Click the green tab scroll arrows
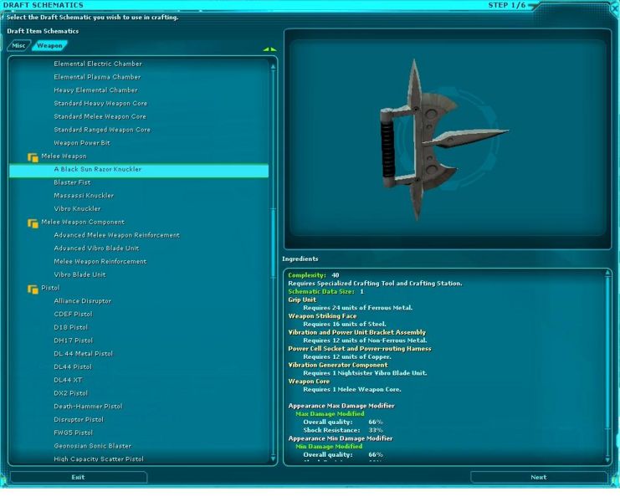Viewport: 620px width, 502px height. [x=269, y=49]
